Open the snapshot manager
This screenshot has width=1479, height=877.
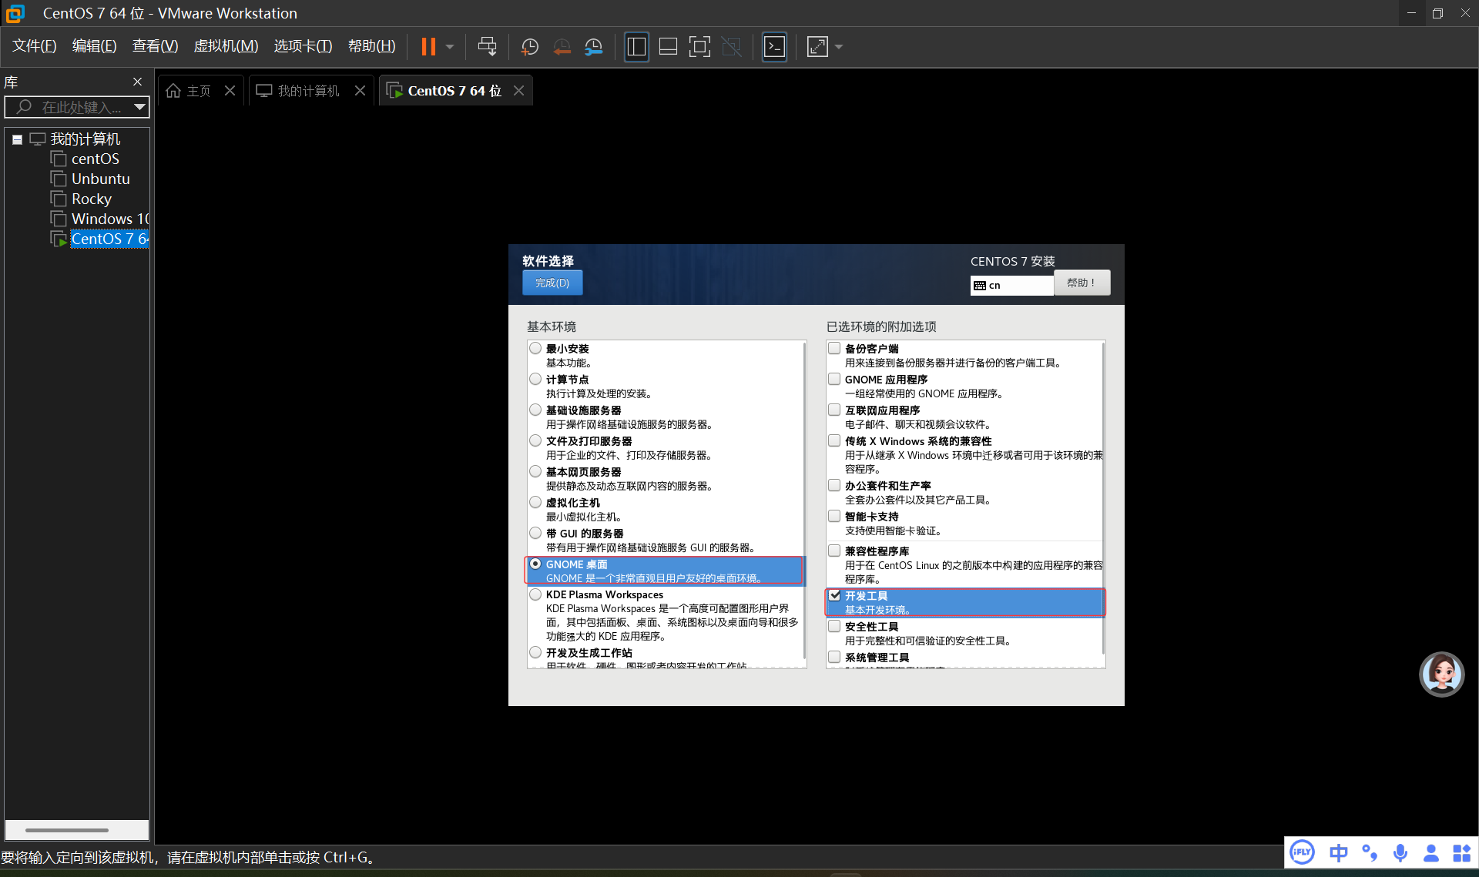(x=594, y=47)
